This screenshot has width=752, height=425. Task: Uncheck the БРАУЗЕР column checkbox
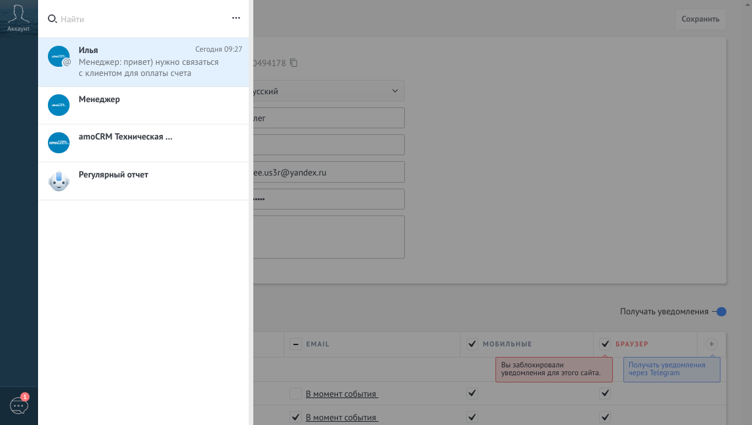pyautogui.click(x=605, y=344)
